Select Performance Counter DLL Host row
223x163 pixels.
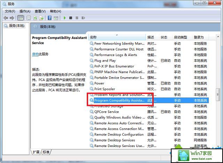[149, 49]
